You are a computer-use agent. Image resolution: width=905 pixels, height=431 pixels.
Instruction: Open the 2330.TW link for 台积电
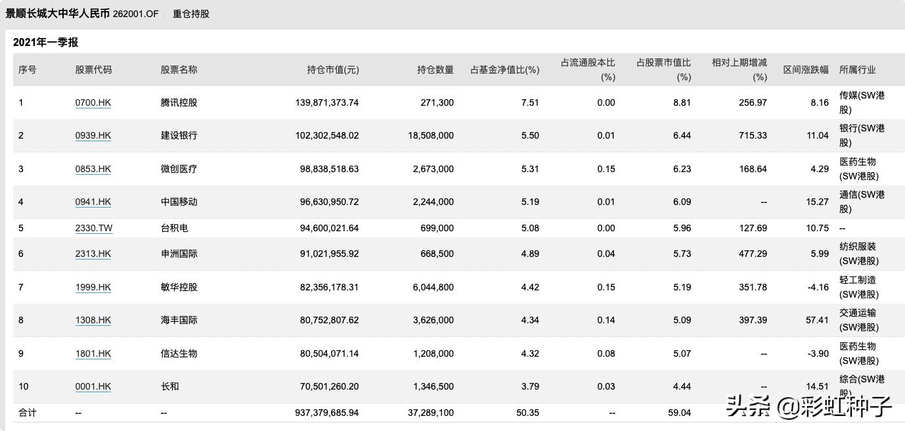point(94,228)
